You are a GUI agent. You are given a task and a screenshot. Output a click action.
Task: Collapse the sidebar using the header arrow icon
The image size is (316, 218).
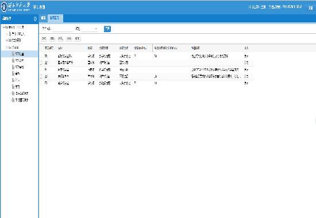coord(35,19)
